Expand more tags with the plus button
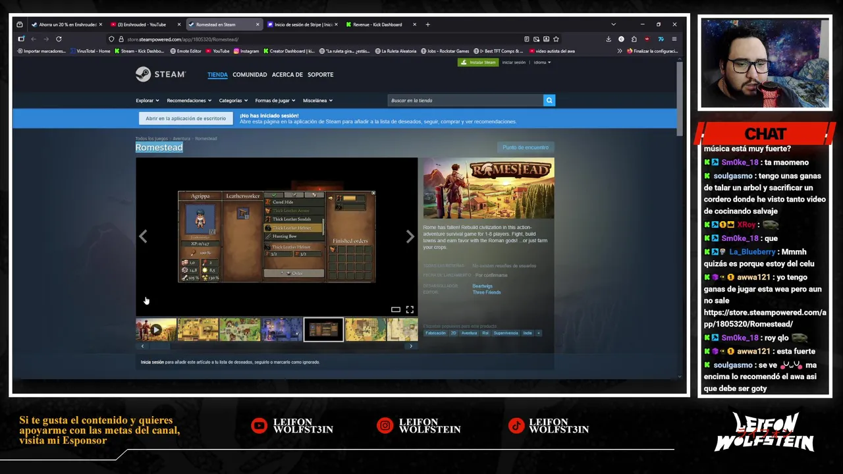 point(538,333)
